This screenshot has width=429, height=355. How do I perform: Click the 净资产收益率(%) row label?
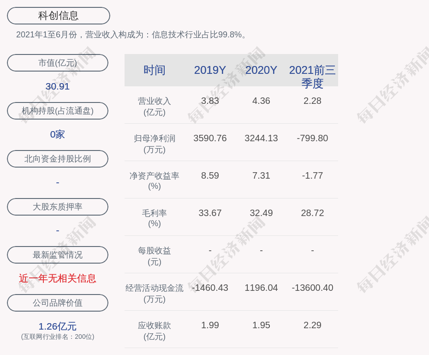pos(155,181)
